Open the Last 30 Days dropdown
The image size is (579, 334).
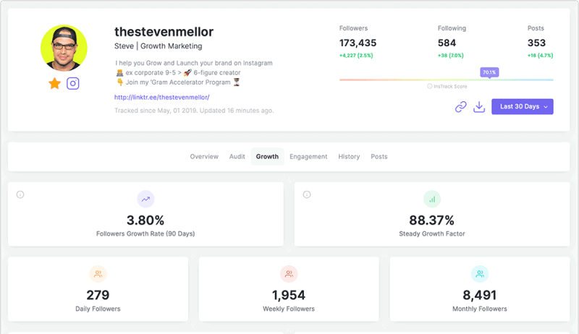522,107
